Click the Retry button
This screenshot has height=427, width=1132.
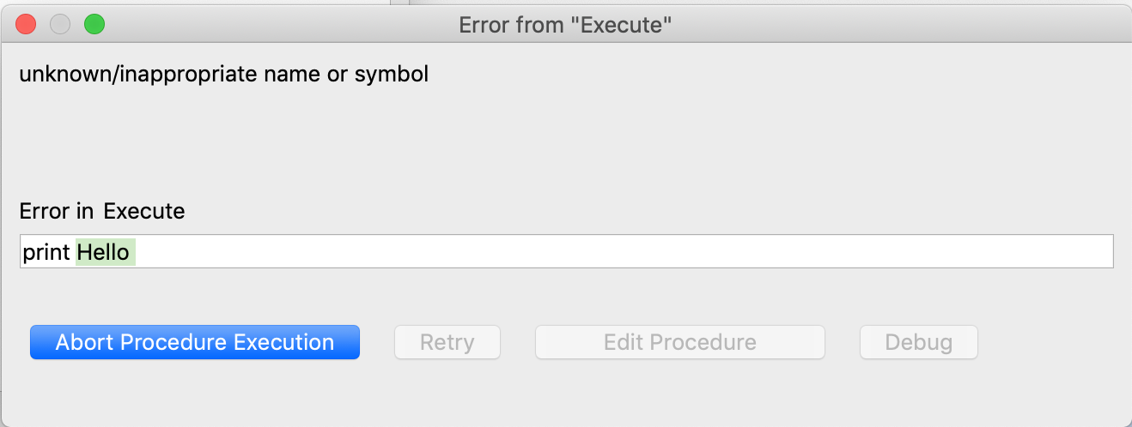click(447, 342)
